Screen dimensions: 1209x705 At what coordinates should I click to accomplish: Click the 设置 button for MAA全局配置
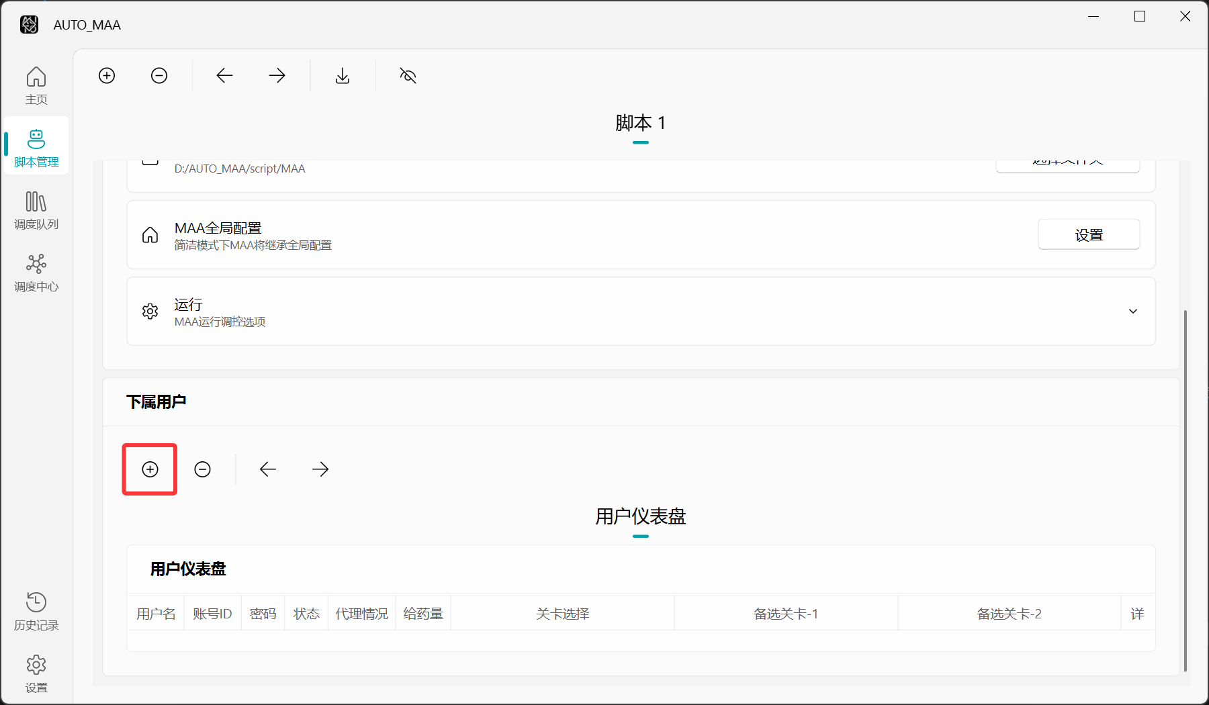[1088, 235]
